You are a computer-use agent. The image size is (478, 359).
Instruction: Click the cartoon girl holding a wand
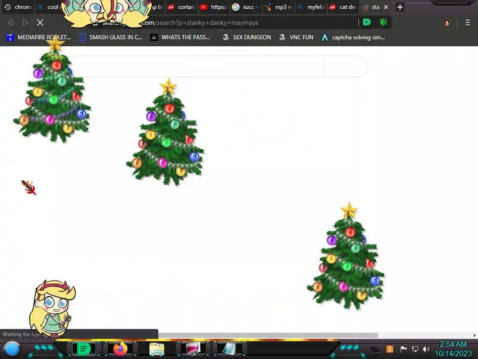[x=52, y=309]
